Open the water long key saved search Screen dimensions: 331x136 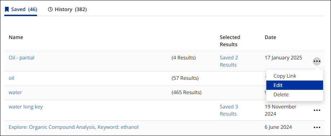click(26, 107)
